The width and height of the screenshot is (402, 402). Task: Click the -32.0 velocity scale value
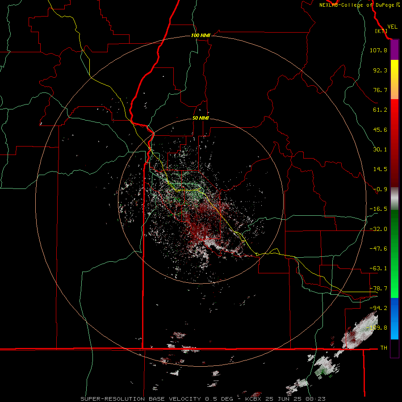click(378, 229)
